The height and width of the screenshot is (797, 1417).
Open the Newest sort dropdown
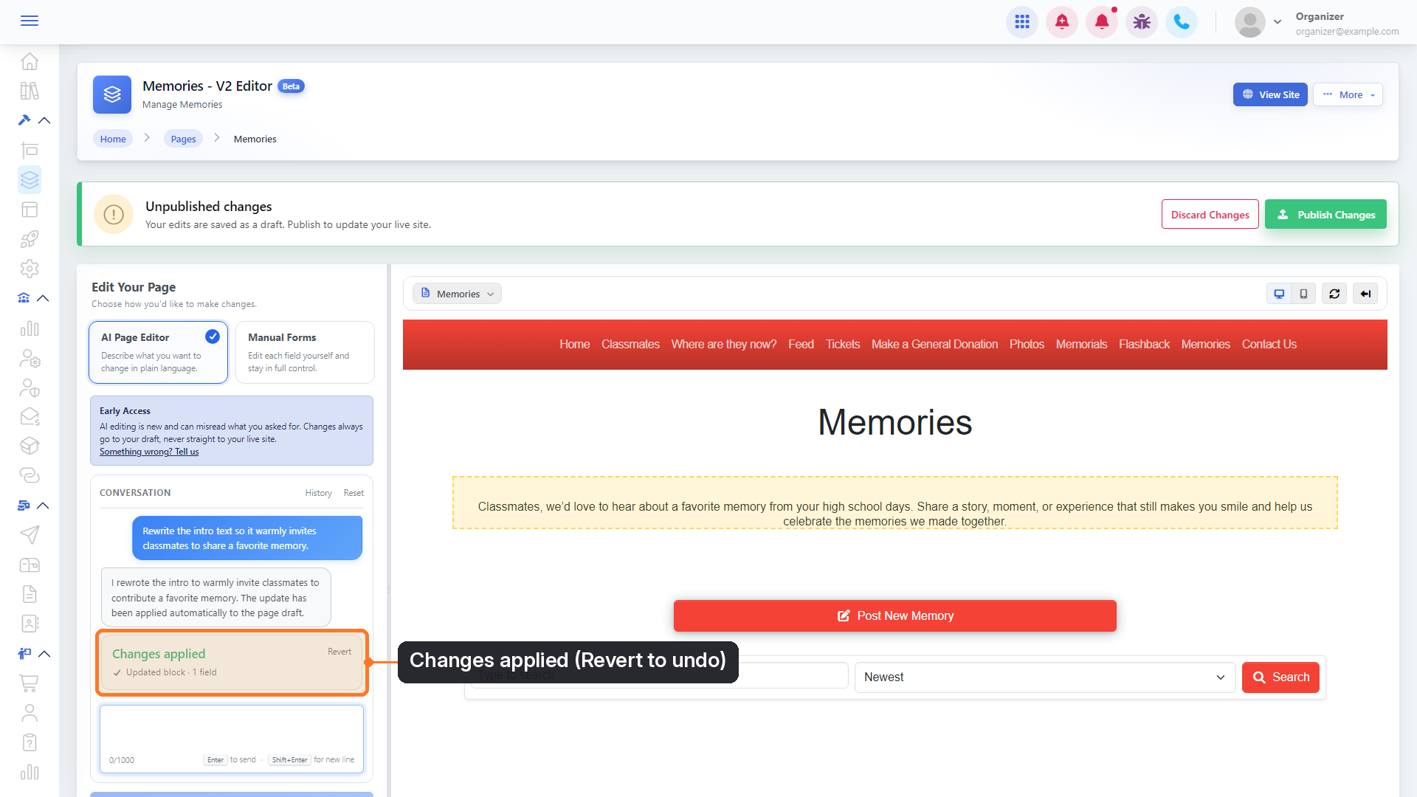[1044, 677]
